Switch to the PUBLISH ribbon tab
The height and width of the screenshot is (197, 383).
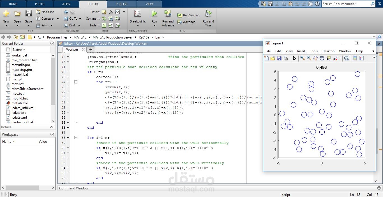pos(121,4)
